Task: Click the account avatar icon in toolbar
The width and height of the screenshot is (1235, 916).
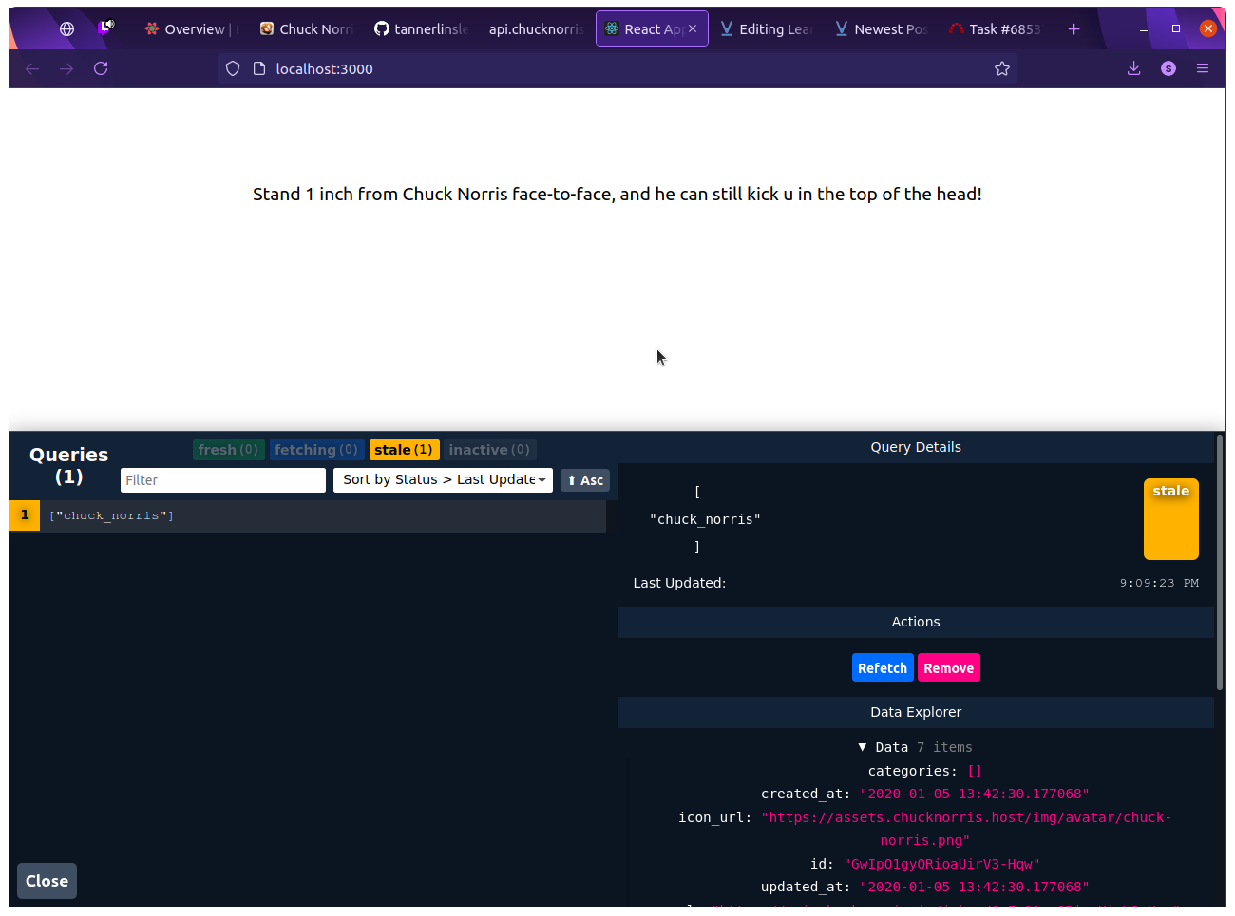Action: pos(1168,68)
